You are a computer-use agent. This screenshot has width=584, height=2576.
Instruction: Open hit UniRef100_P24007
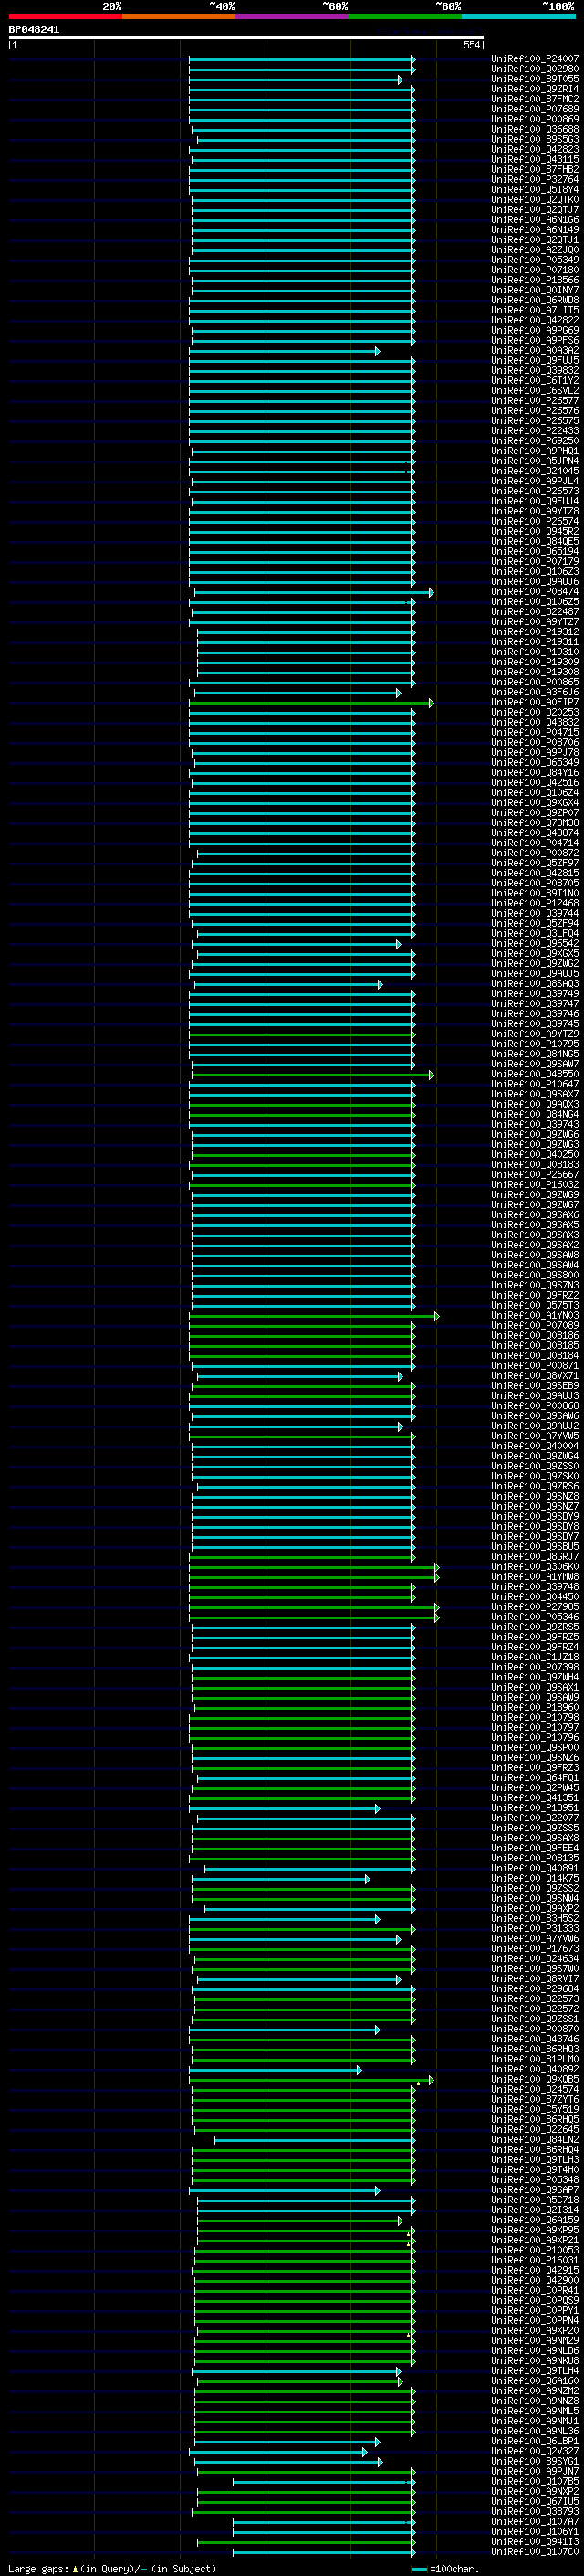535,59
